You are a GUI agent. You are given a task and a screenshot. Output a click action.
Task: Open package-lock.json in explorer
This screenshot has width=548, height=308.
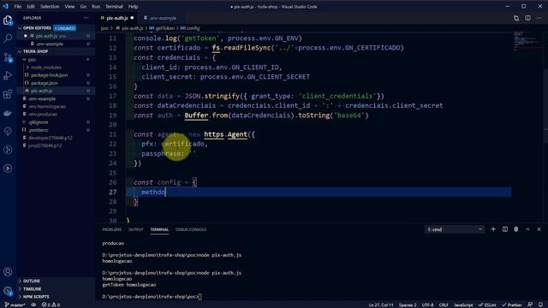pyautogui.click(x=50, y=75)
